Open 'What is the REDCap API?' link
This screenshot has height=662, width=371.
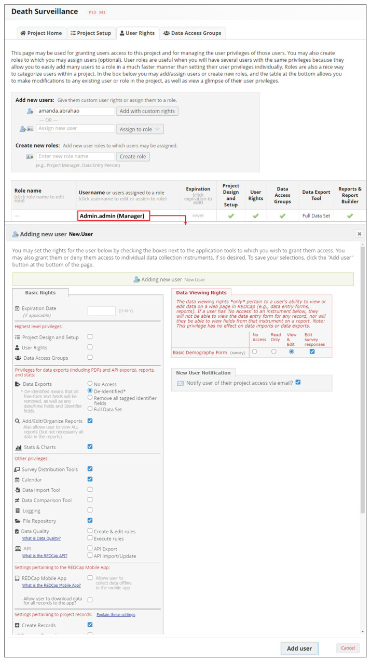(45, 556)
